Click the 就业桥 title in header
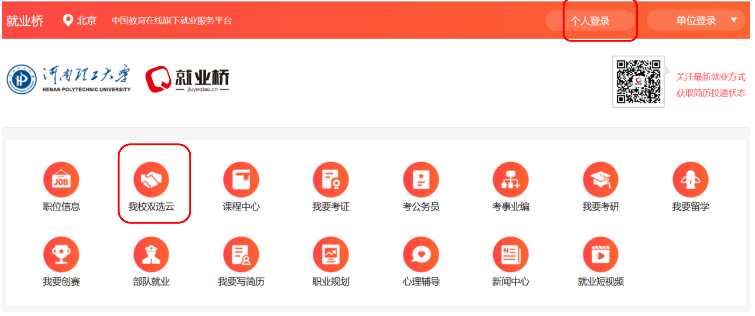Image resolution: width=755 pixels, height=316 pixels. (x=25, y=21)
